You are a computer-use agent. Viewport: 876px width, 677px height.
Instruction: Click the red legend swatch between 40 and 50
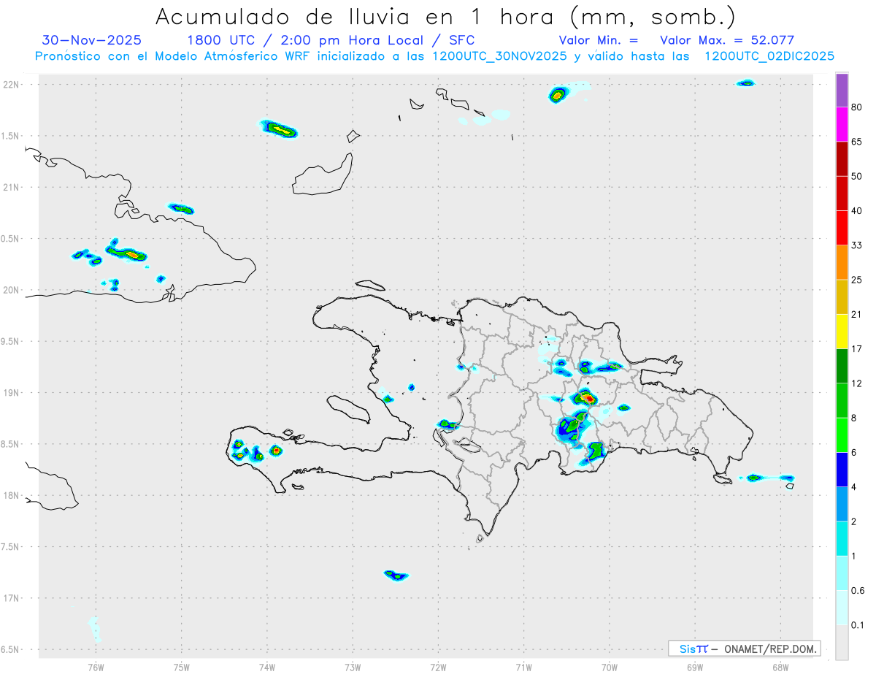pyautogui.click(x=842, y=193)
